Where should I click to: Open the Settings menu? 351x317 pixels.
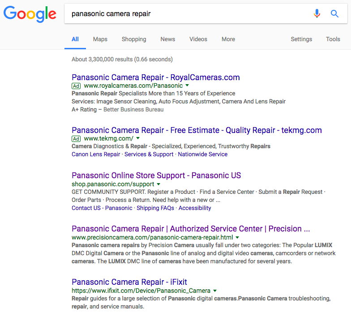pyautogui.click(x=301, y=39)
